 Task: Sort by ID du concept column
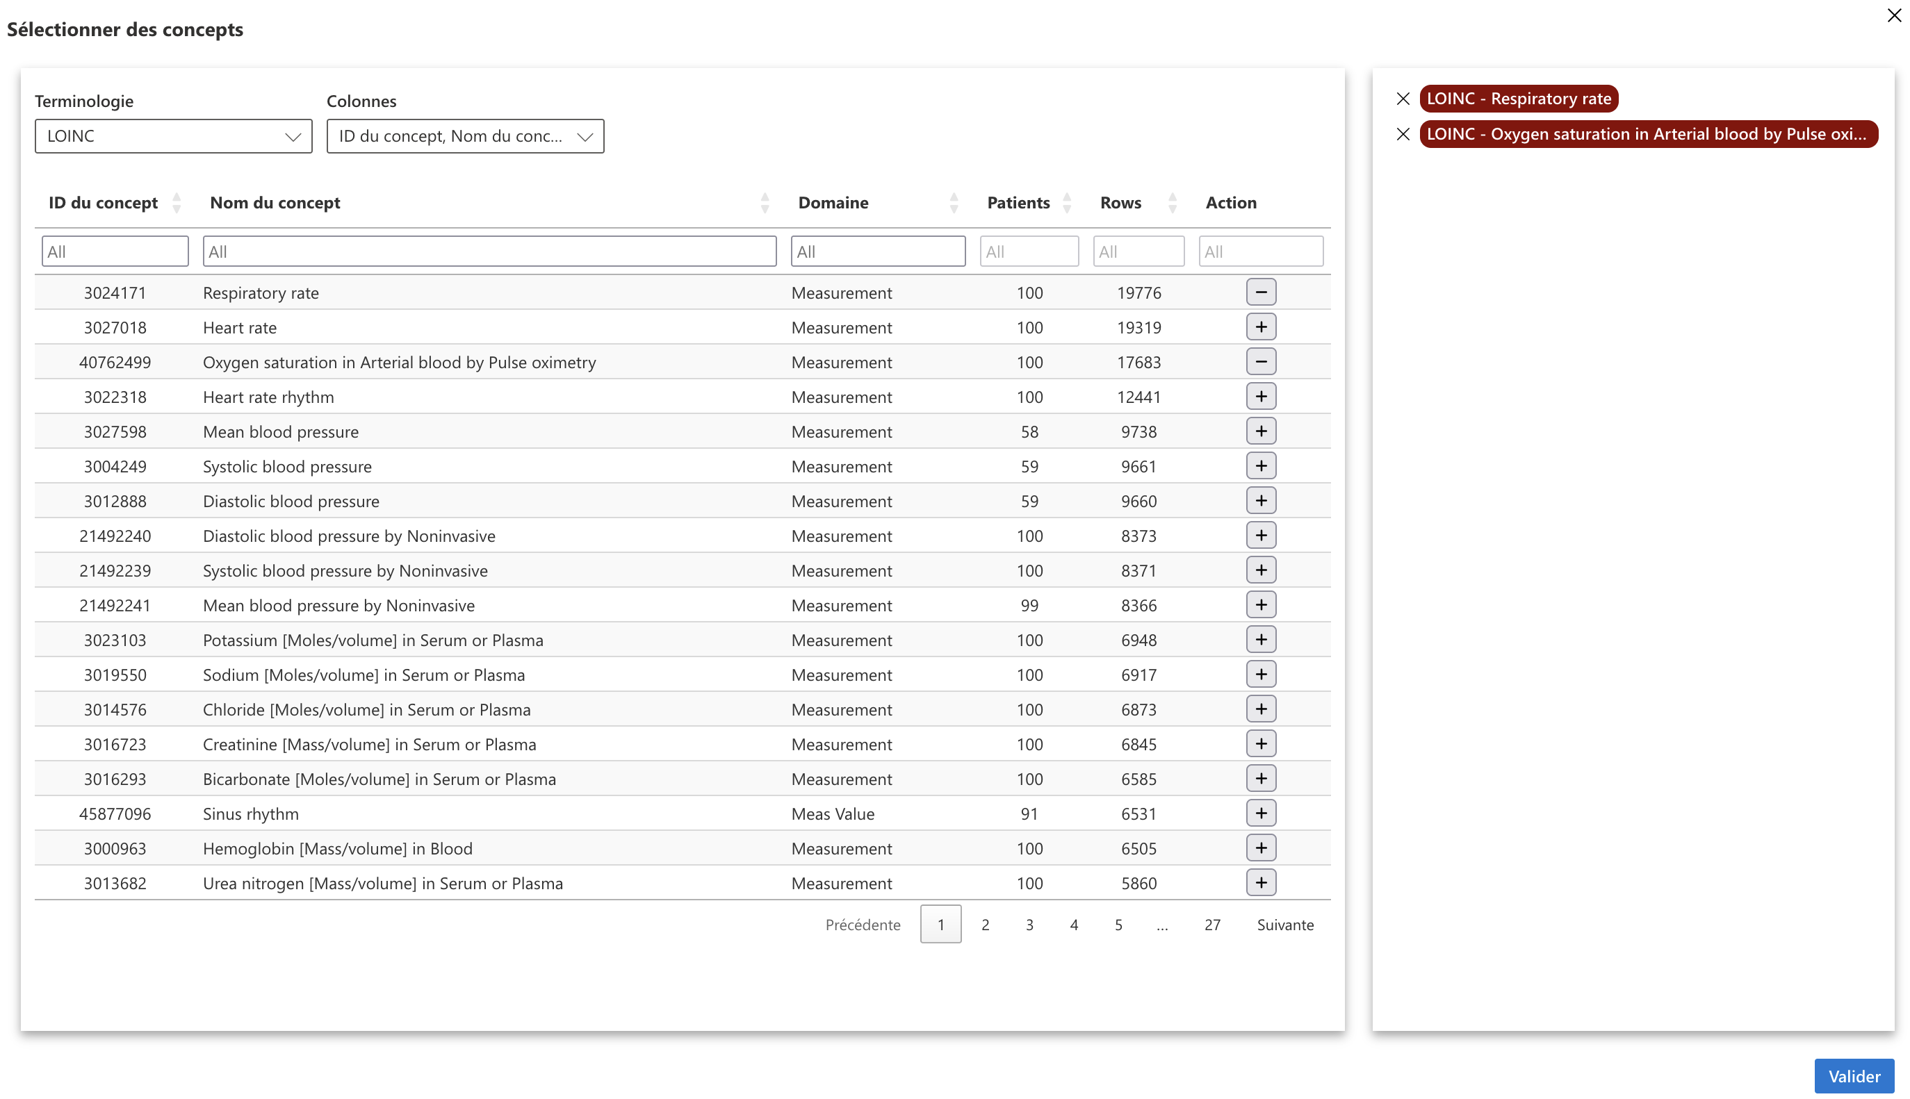pos(176,202)
